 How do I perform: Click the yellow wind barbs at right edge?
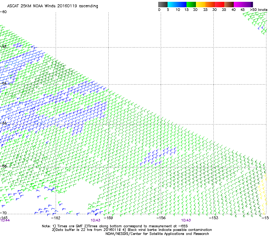(x=263, y=194)
